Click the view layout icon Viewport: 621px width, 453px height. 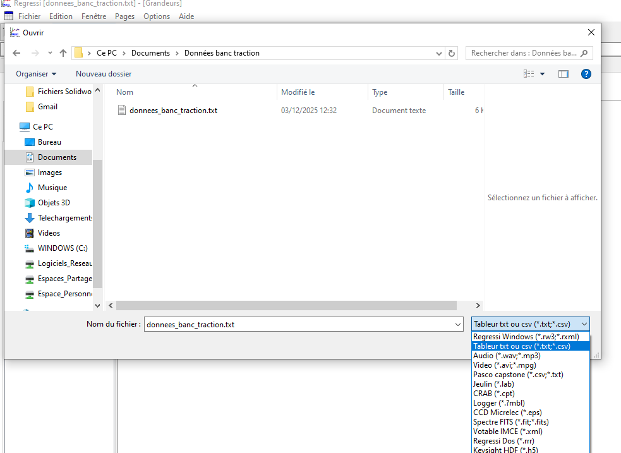(x=529, y=74)
